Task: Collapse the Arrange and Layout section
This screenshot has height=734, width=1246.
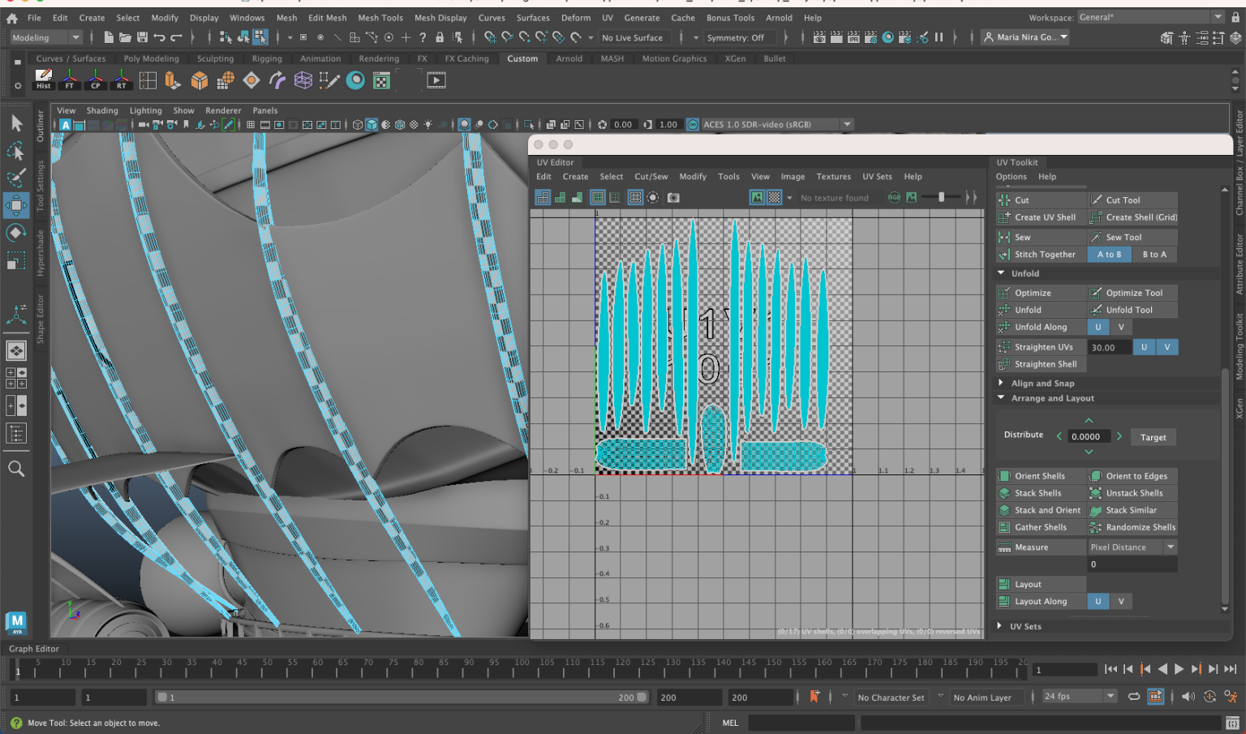Action: [1001, 398]
